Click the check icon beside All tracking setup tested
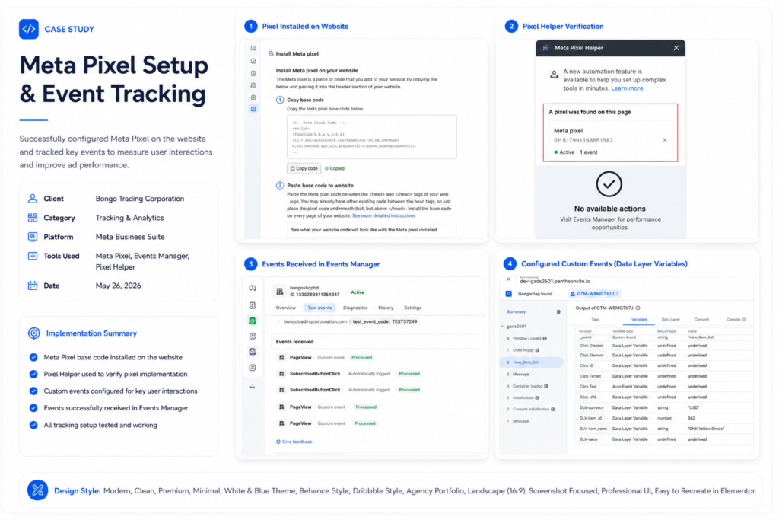Screen dimensions: 779x520 click(33, 425)
